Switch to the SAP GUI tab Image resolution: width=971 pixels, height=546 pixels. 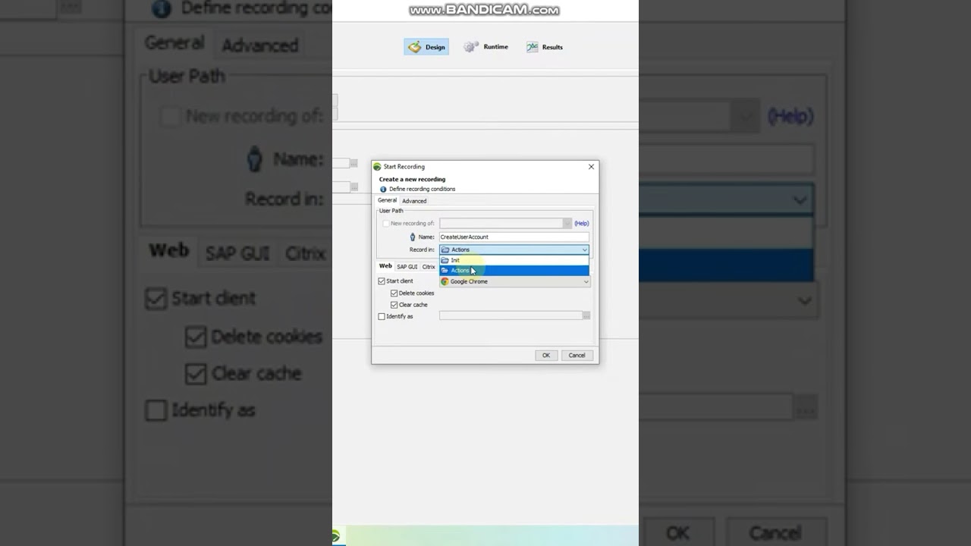click(407, 267)
